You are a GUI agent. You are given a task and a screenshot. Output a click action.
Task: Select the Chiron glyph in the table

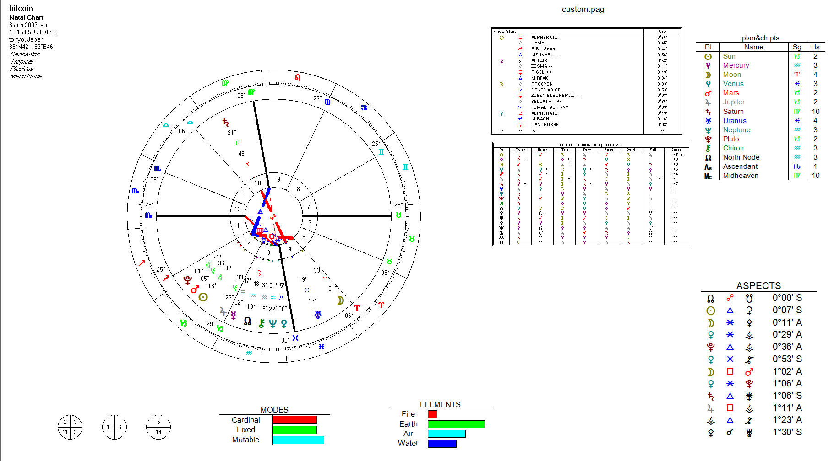708,148
